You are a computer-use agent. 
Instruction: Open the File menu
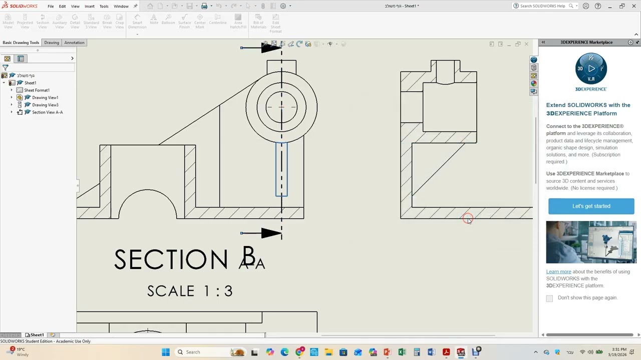[51, 6]
